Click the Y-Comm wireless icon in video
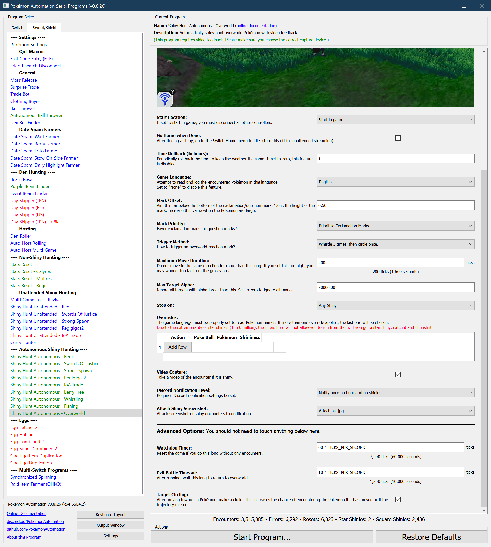Image resolution: width=491 pixels, height=547 pixels. (165, 99)
